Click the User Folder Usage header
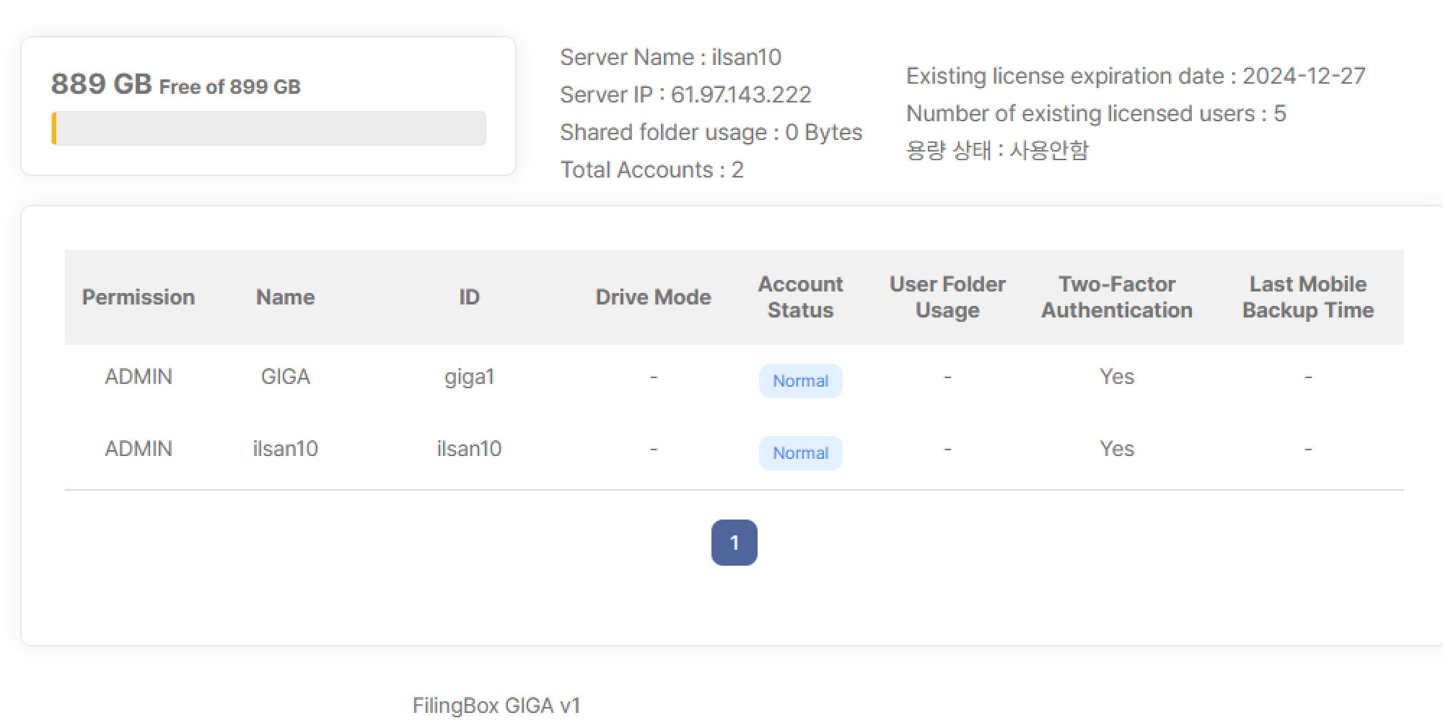1443x723 pixels. coord(947,297)
